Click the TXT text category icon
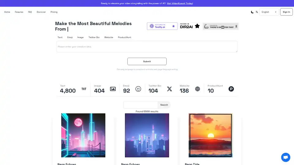Image resolution: width=294 pixels, height=165 pixels. (84, 89)
